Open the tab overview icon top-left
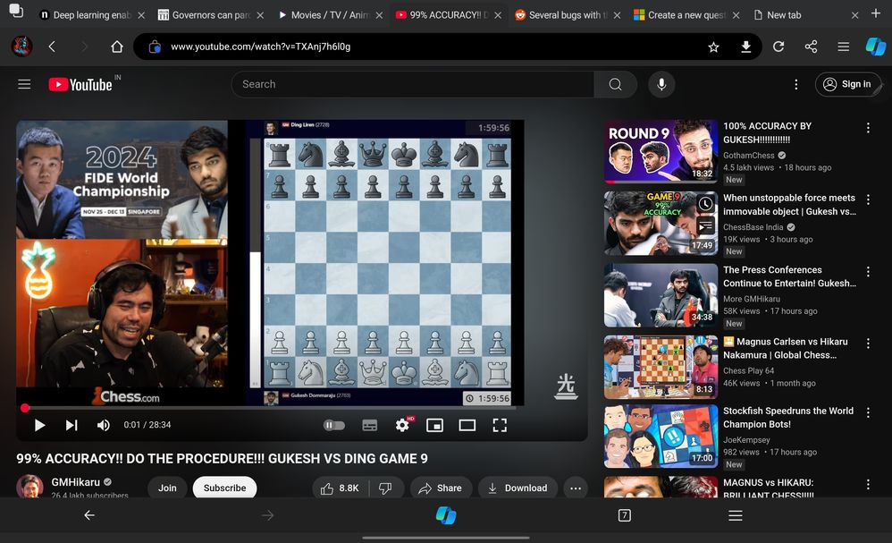 coord(16,10)
